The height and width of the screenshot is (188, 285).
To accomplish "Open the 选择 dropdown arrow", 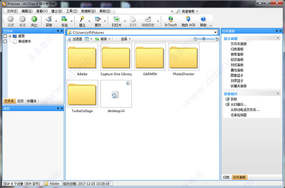I will [x=130, y=39].
